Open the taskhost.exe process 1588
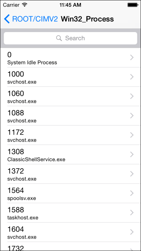This screenshot has height=251, width=141. [70, 213]
